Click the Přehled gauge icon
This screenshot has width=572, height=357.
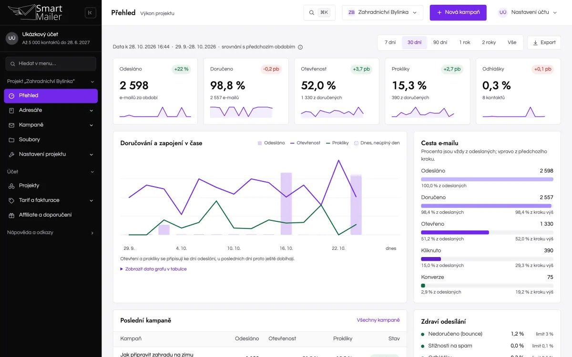[11, 96]
